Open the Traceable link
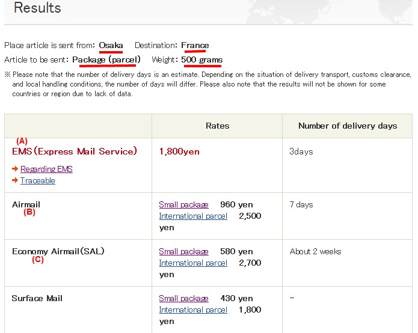Screen dimensions: 418x333 tap(37, 181)
